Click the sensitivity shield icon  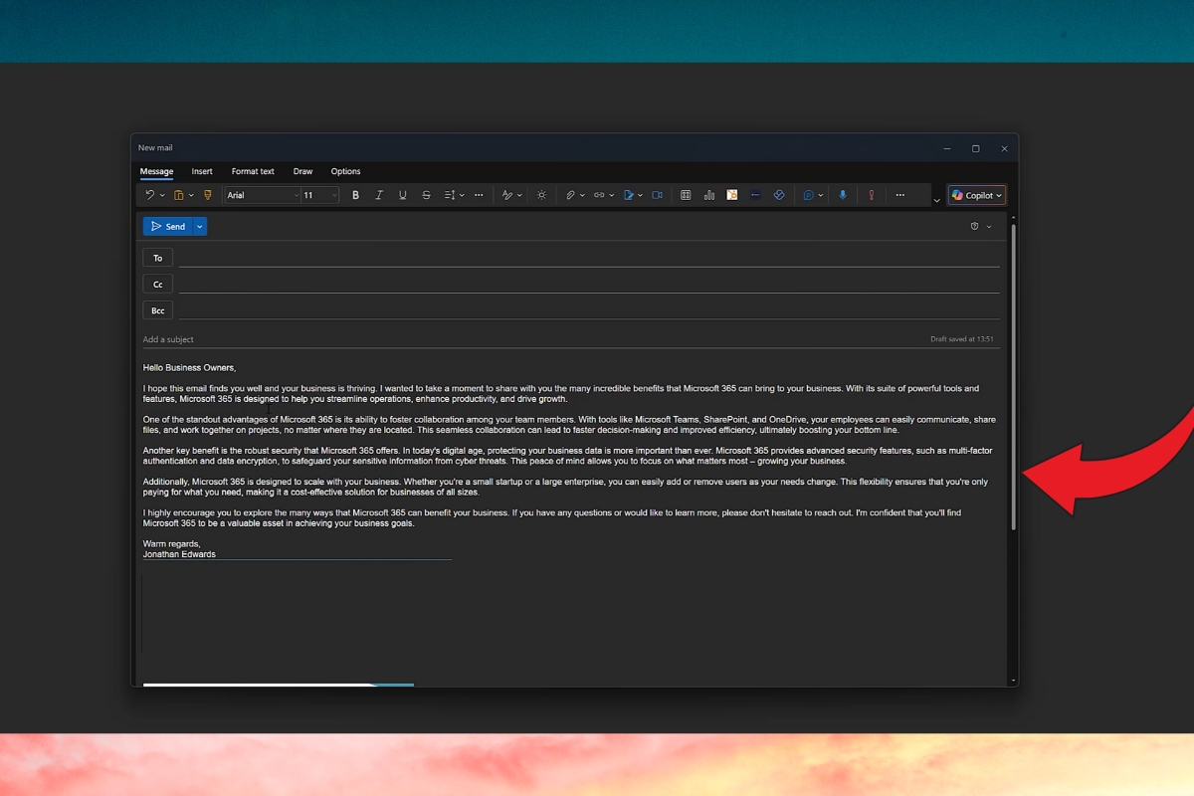point(977,226)
